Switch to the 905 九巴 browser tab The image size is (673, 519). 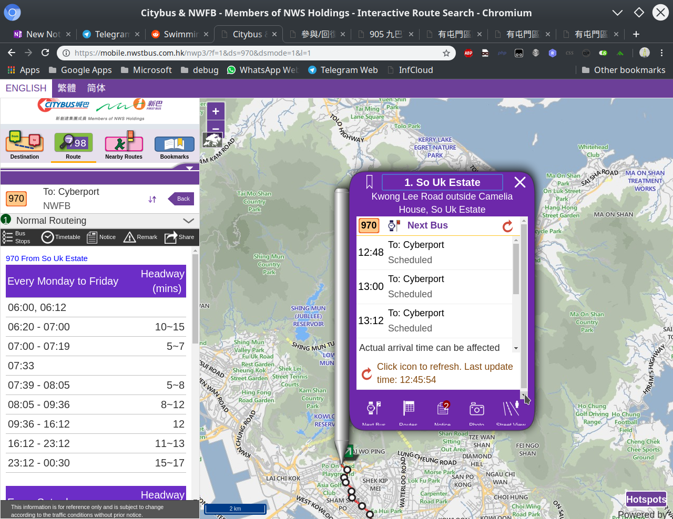coord(385,34)
